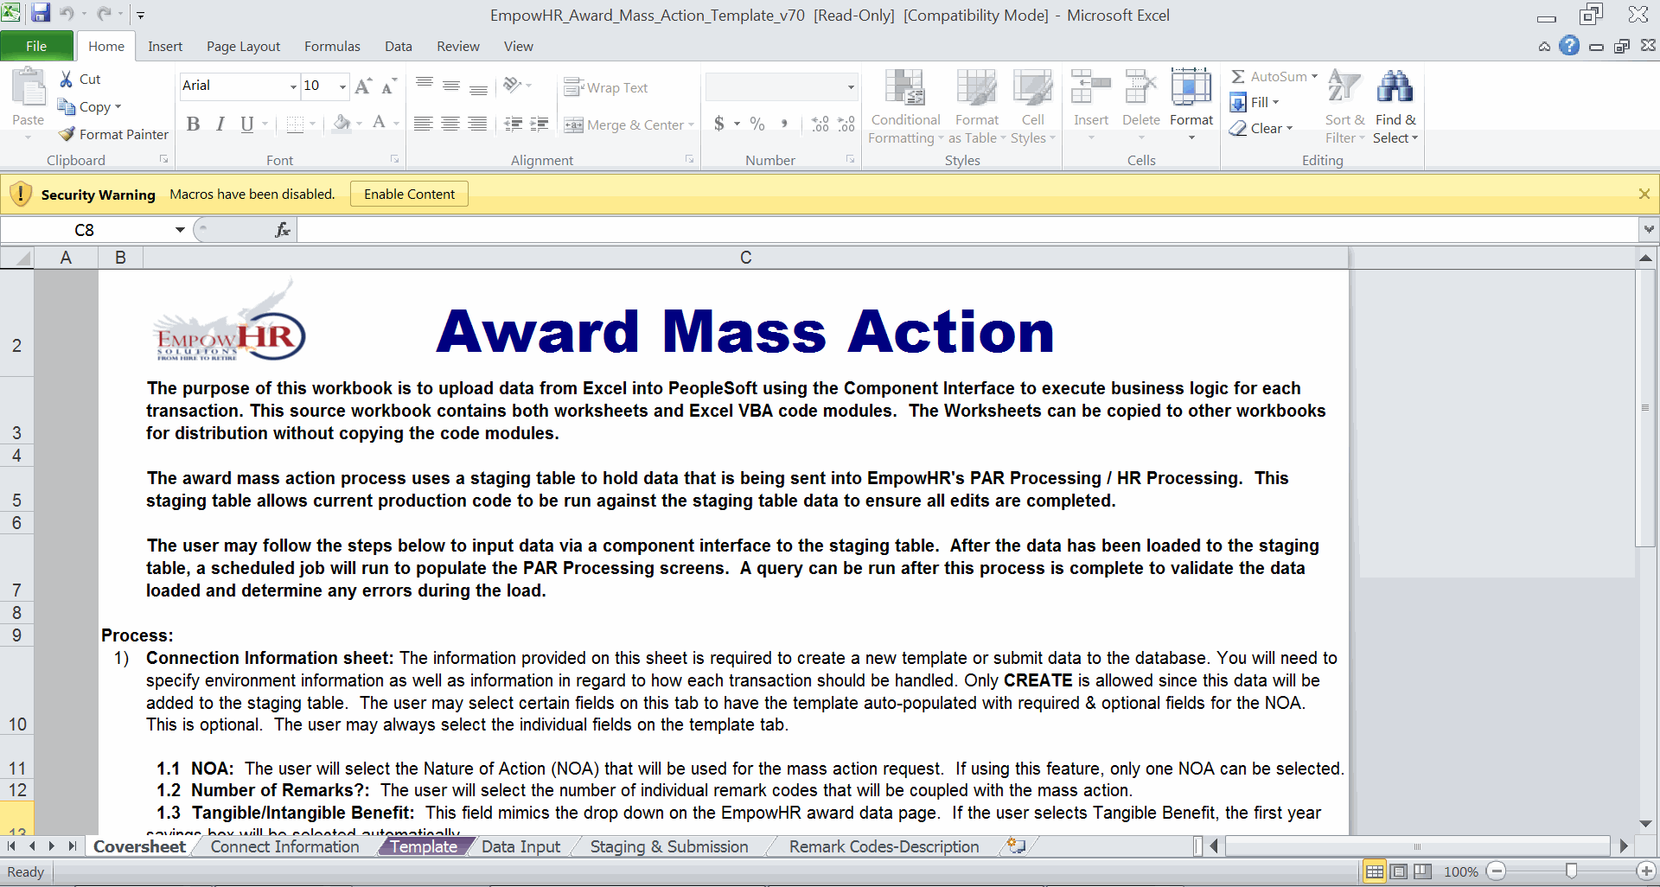The height and width of the screenshot is (887, 1660).
Task: Switch to Page Layout view in status bar
Action: [x=1398, y=871]
